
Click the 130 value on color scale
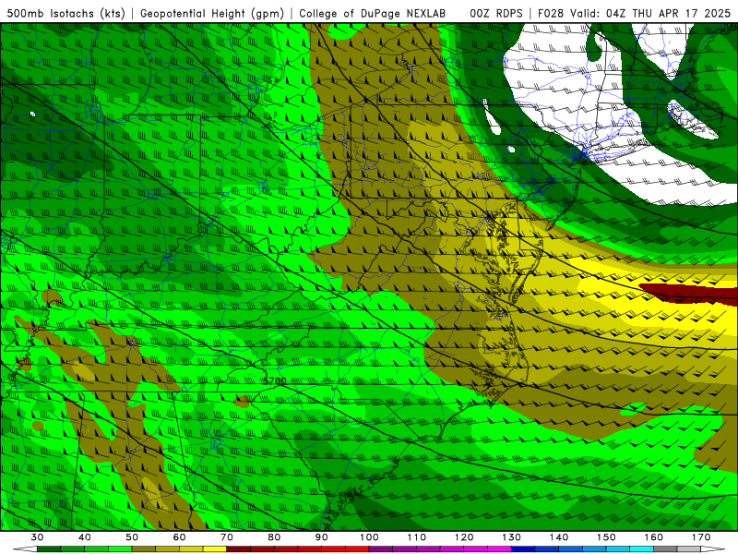pyautogui.click(x=511, y=537)
